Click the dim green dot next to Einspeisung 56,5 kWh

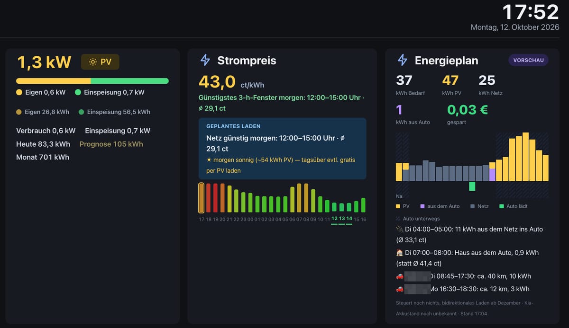[81, 112]
